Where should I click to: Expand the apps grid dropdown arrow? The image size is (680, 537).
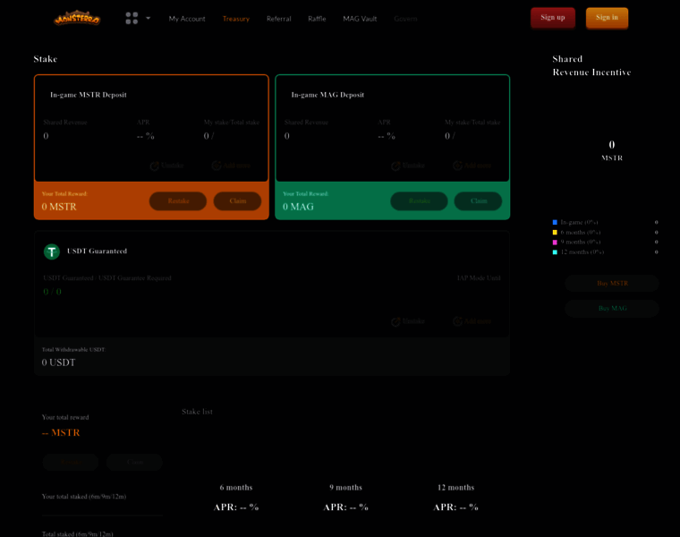[x=148, y=18]
